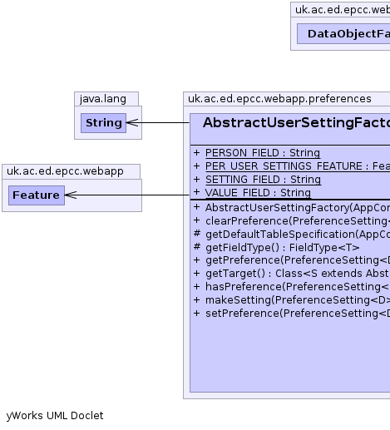Viewport: 390px width, 430px height.
Task: Select the getPreference method
Action: 298,260
